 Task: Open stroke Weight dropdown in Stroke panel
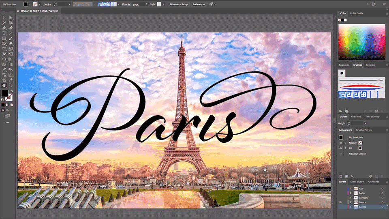[x=365, y=123]
